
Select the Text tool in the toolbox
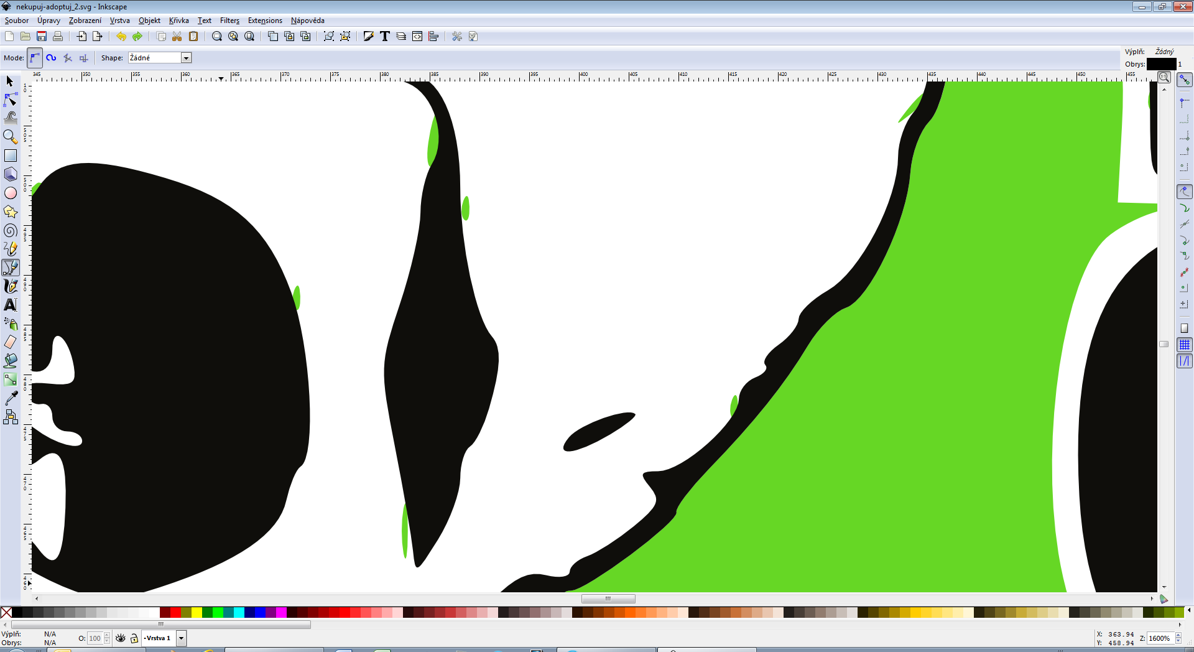pyautogui.click(x=10, y=305)
